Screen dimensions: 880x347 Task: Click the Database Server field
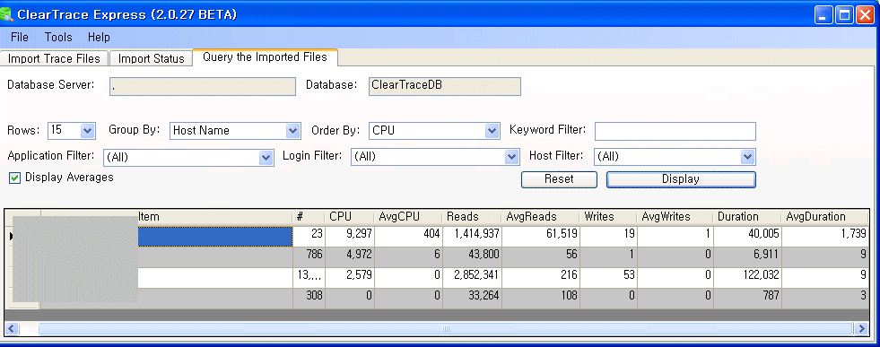click(203, 86)
